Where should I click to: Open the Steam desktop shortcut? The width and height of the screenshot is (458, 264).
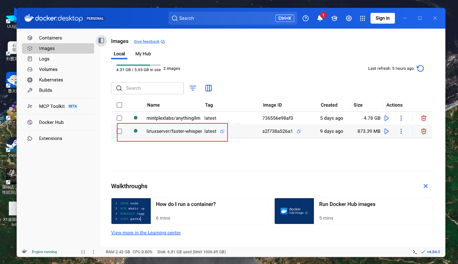[11, 147]
